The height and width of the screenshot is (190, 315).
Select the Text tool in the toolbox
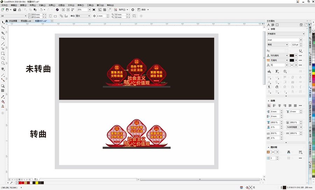point(2,69)
